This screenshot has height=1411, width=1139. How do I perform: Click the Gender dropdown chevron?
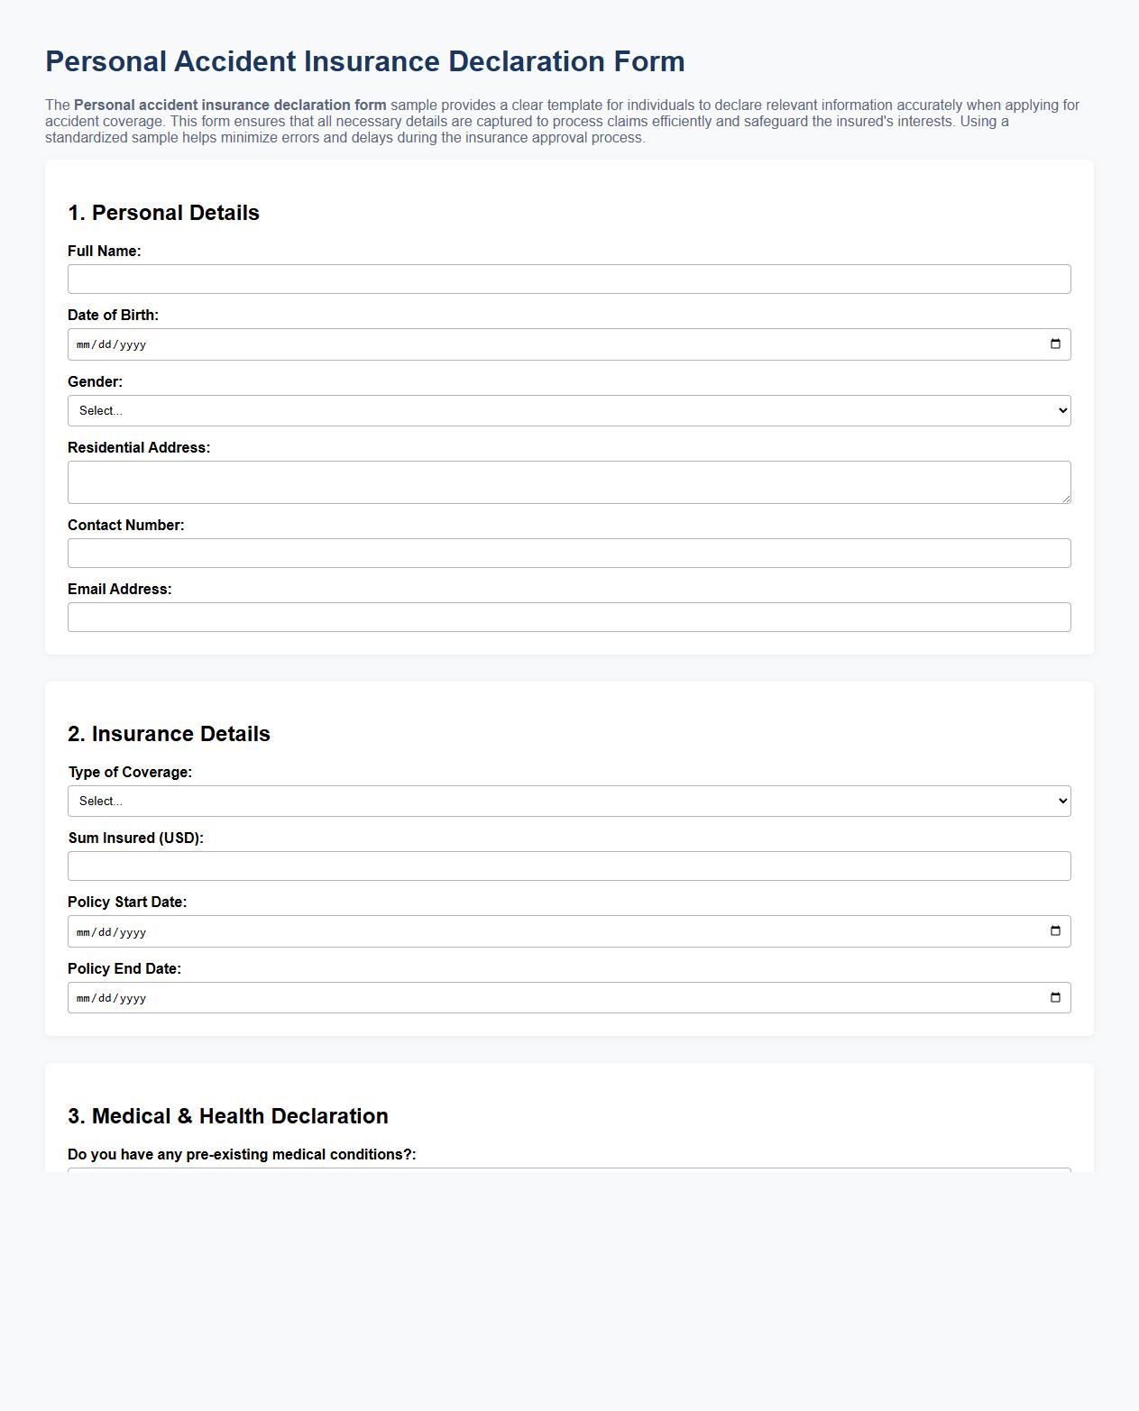coord(1061,410)
